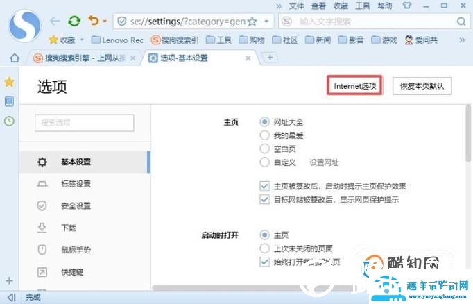Click the plus icon in left sidebar
This screenshot has width=473, height=304.
point(9,280)
